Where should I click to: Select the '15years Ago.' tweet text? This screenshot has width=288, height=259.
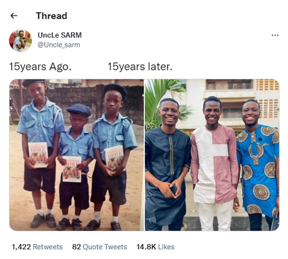pos(40,67)
